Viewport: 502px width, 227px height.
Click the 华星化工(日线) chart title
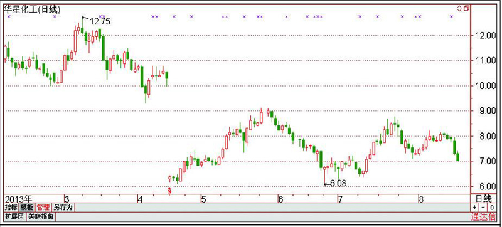coord(32,9)
